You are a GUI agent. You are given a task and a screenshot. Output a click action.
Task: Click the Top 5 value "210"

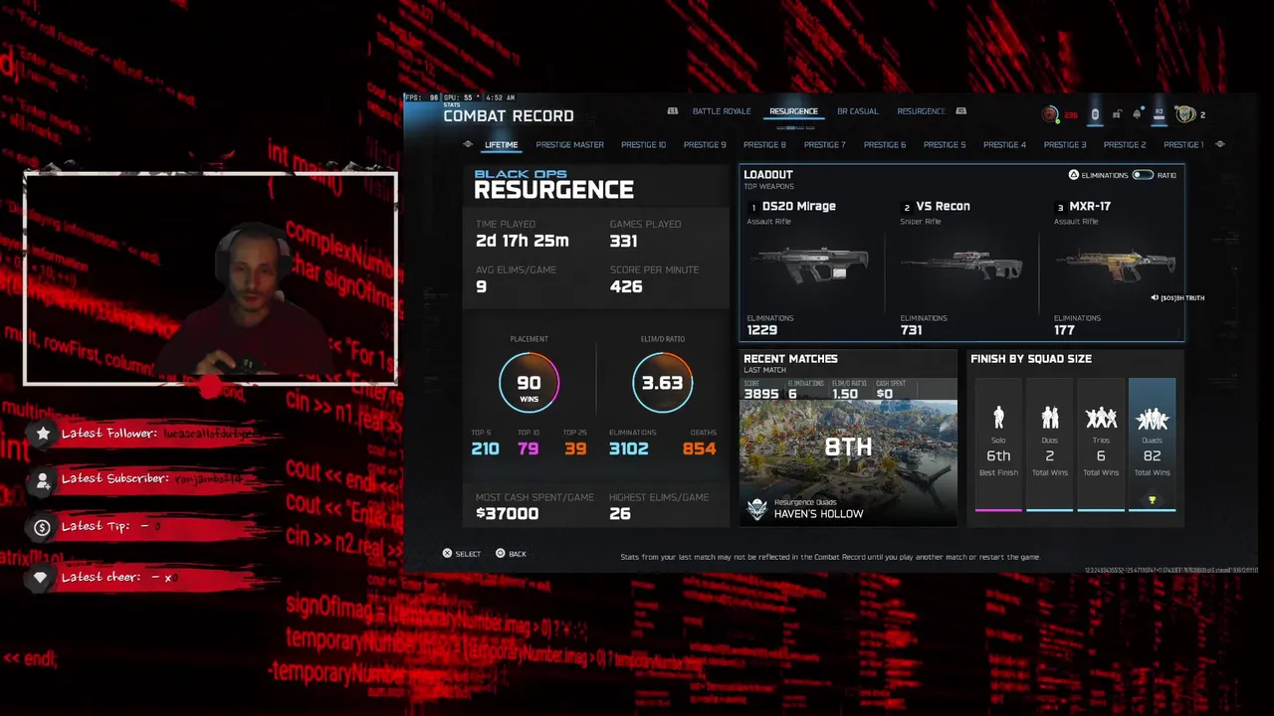tap(485, 448)
